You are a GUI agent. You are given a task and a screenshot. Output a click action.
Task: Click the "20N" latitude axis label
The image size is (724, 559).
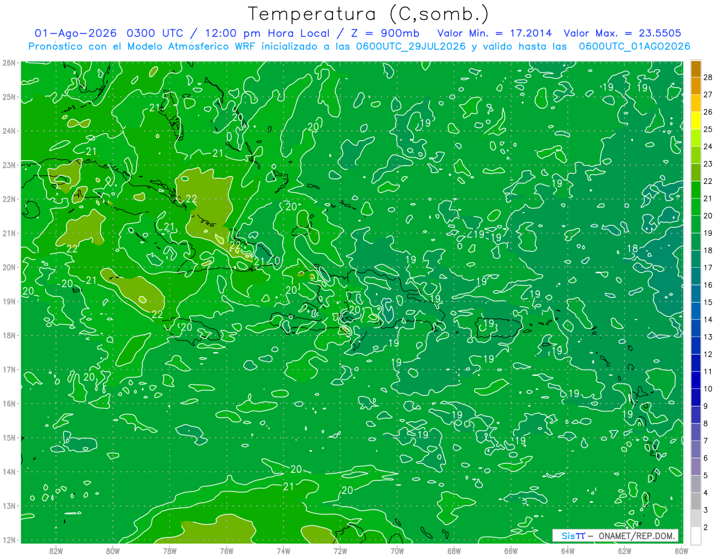[x=9, y=267]
